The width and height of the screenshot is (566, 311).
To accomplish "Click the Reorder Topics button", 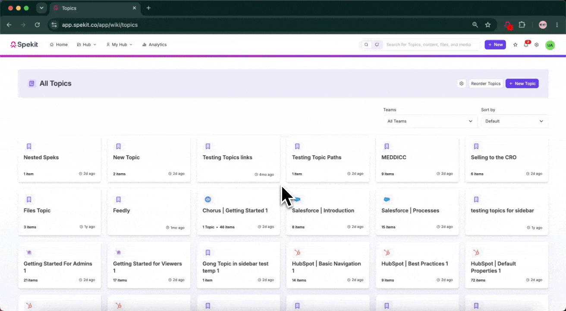I will (x=486, y=83).
